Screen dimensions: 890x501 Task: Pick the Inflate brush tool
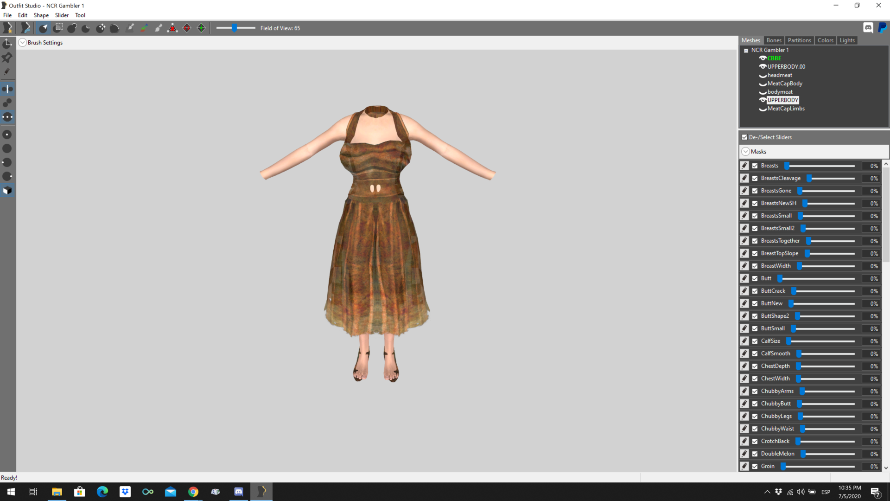pyautogui.click(x=72, y=28)
